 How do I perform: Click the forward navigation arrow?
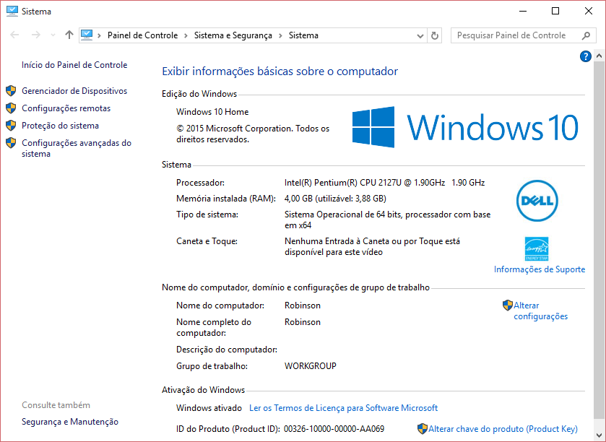click(36, 35)
